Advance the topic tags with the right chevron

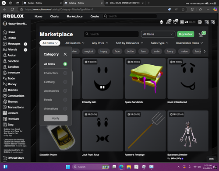click(205, 51)
